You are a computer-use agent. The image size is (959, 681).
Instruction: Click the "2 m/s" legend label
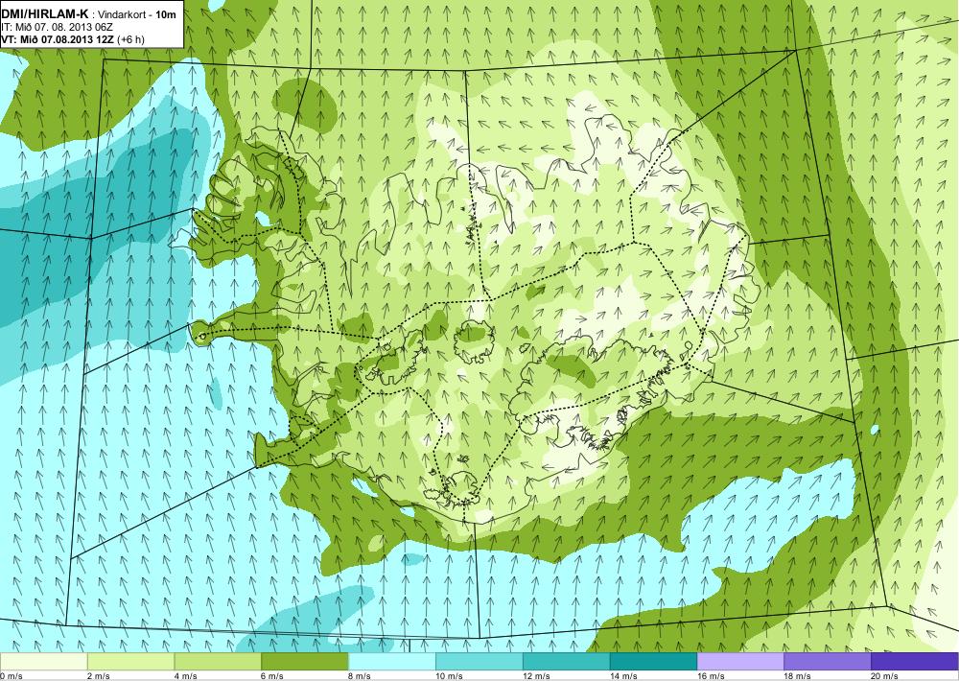point(99,676)
